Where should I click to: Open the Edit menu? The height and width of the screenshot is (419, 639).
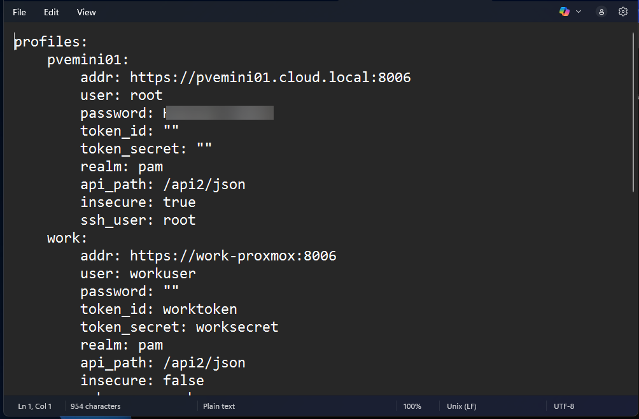point(51,11)
